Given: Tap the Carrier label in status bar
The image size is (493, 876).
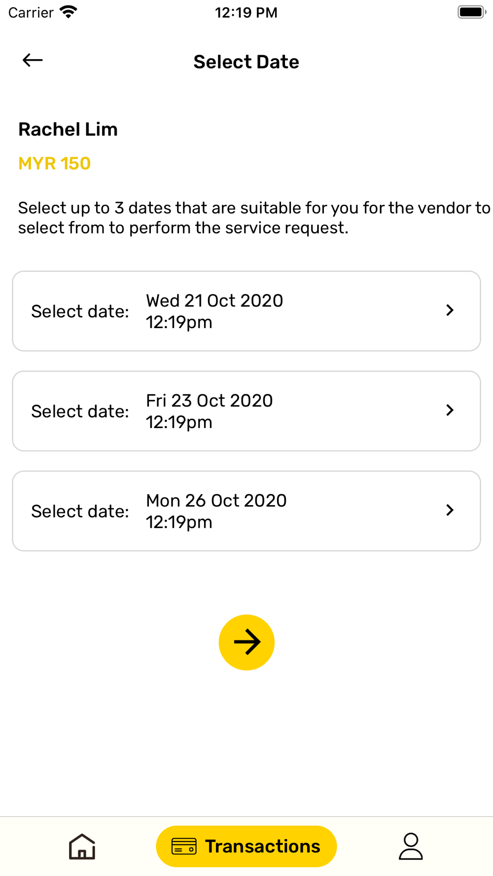Looking at the screenshot, I should point(31,12).
